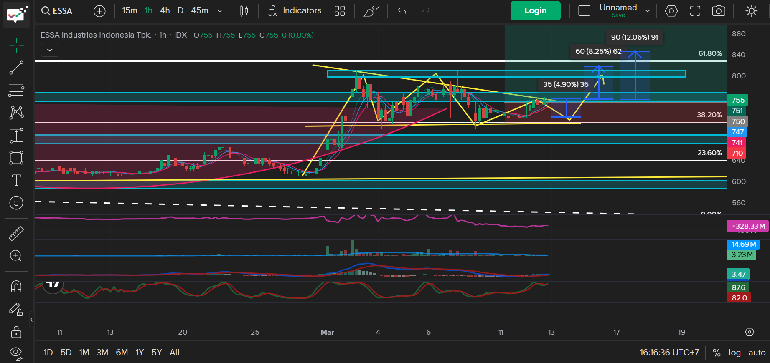Screen dimensions: 770x363
Task: Select the 3M date range
Action: [102, 353]
